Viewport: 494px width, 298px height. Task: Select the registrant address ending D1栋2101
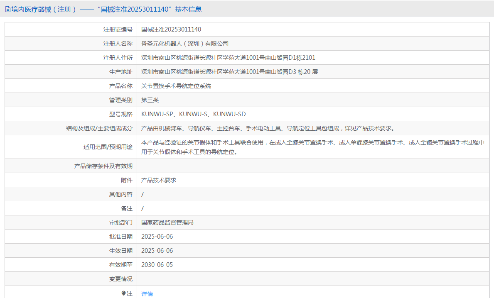point(228,58)
